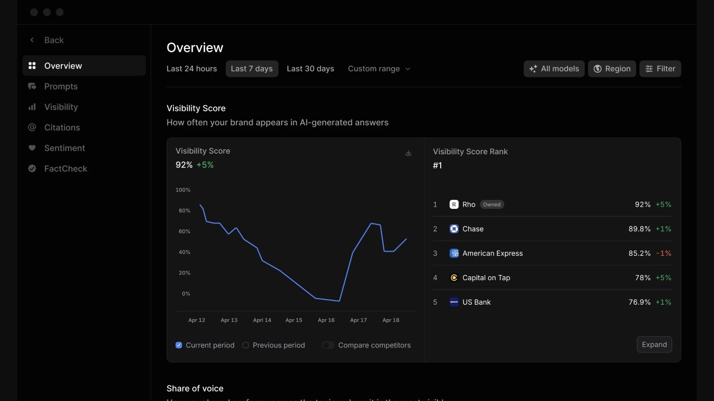Image resolution: width=714 pixels, height=401 pixels.
Task: Click the sparkle icon on All models
Action: pos(533,69)
